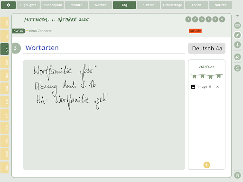The image size is (243, 182).
Task: Click the text box keyboard tool icon
Action: (237, 25)
